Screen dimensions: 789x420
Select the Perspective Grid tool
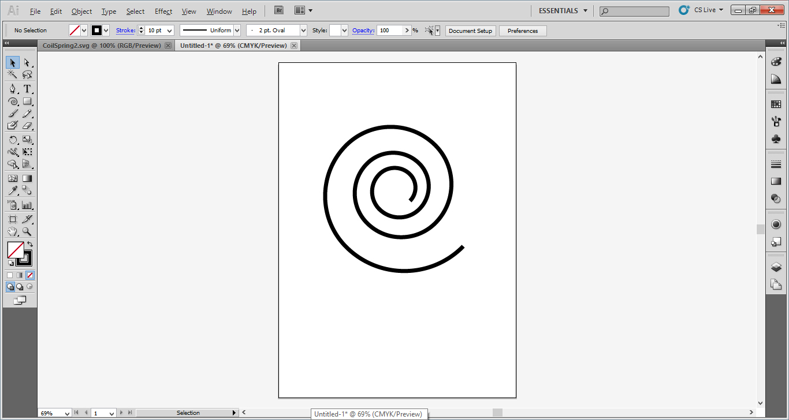(27, 164)
